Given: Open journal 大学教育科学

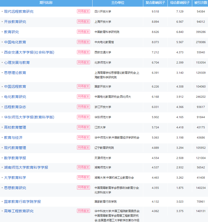Looking at the screenshot, I should pos(15,178).
